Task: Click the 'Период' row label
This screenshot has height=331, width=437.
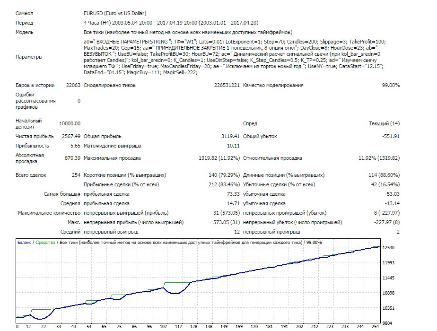Action: point(24,23)
